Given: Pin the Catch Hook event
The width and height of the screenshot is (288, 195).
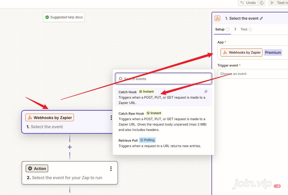Looking at the screenshot, I should (x=206, y=92).
